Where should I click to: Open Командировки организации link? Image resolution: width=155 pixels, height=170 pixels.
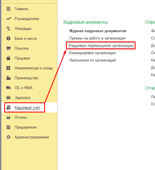point(92,53)
